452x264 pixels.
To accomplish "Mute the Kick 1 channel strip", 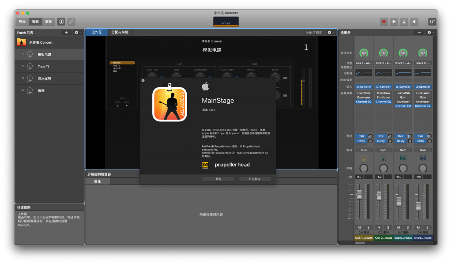I will pyautogui.click(x=359, y=227).
